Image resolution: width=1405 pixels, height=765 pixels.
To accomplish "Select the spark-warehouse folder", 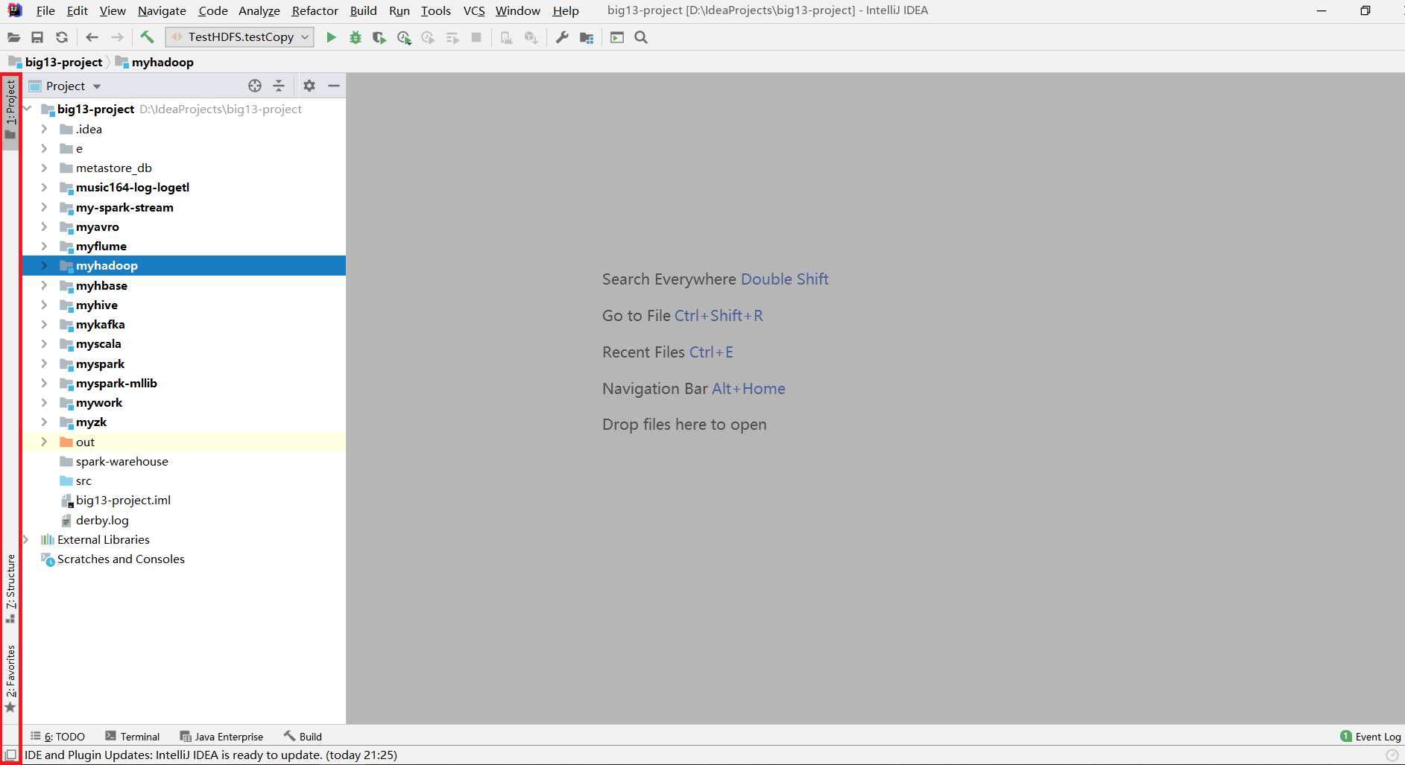I will click(183, 461).
